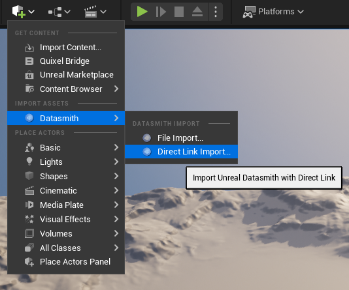
Task: Click the Stop play session button
Action: [x=179, y=12]
